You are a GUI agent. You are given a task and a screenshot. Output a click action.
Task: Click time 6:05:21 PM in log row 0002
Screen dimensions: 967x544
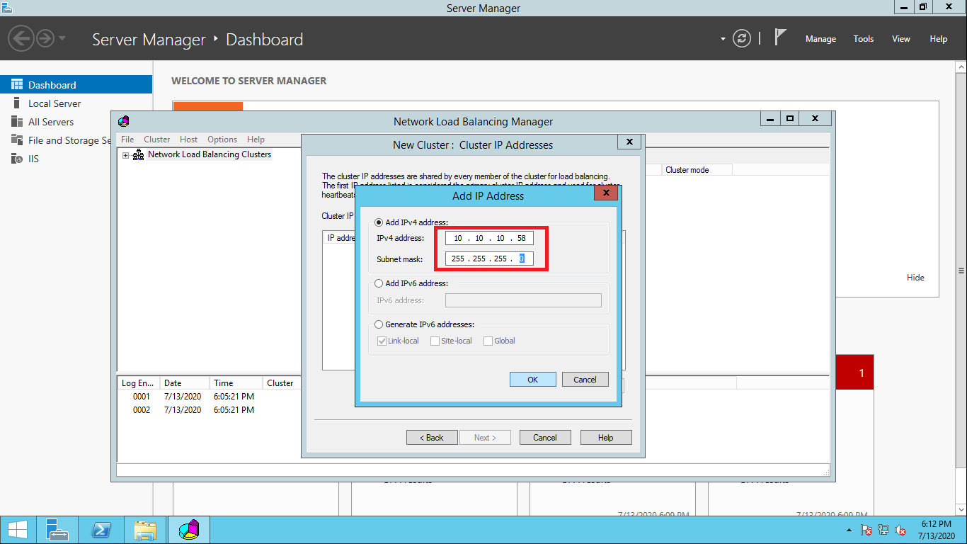coord(234,410)
